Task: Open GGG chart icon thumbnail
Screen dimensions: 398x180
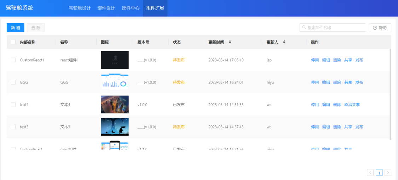Action: [115, 82]
